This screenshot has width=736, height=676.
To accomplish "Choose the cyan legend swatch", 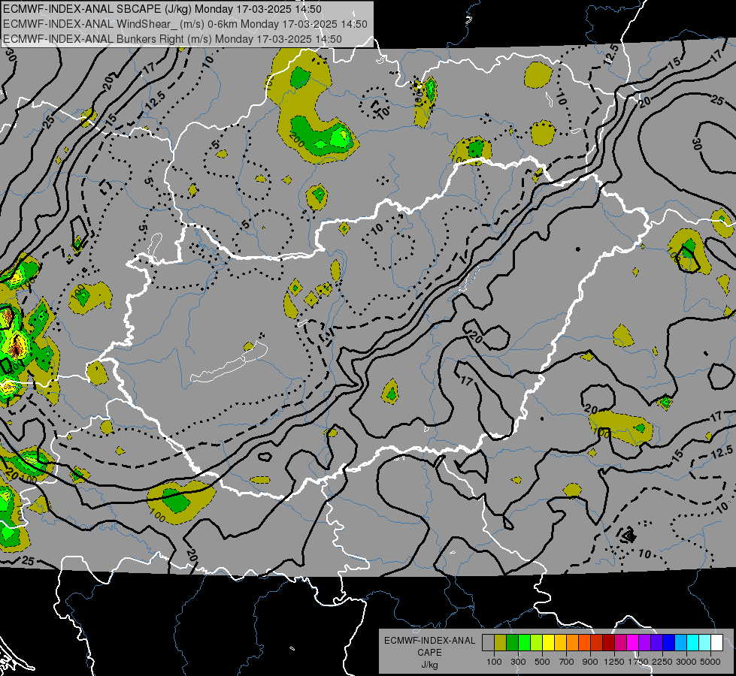I will pos(693,643).
